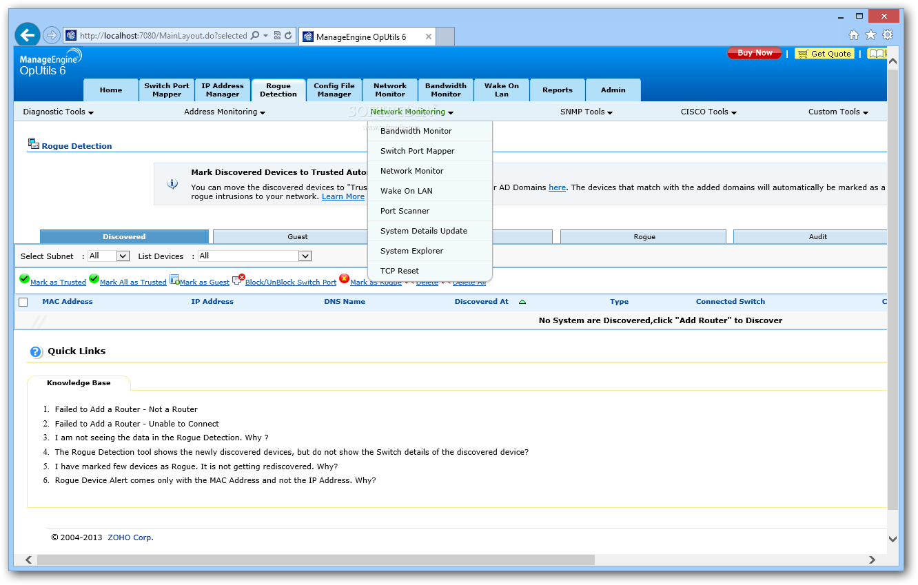Viewport: 918px width, 585px height.
Task: Choose System Explorer menu entry
Action: point(430,251)
